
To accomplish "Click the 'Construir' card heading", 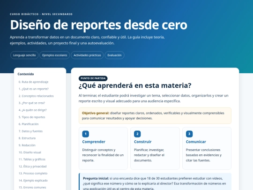I will [x=143, y=142].
